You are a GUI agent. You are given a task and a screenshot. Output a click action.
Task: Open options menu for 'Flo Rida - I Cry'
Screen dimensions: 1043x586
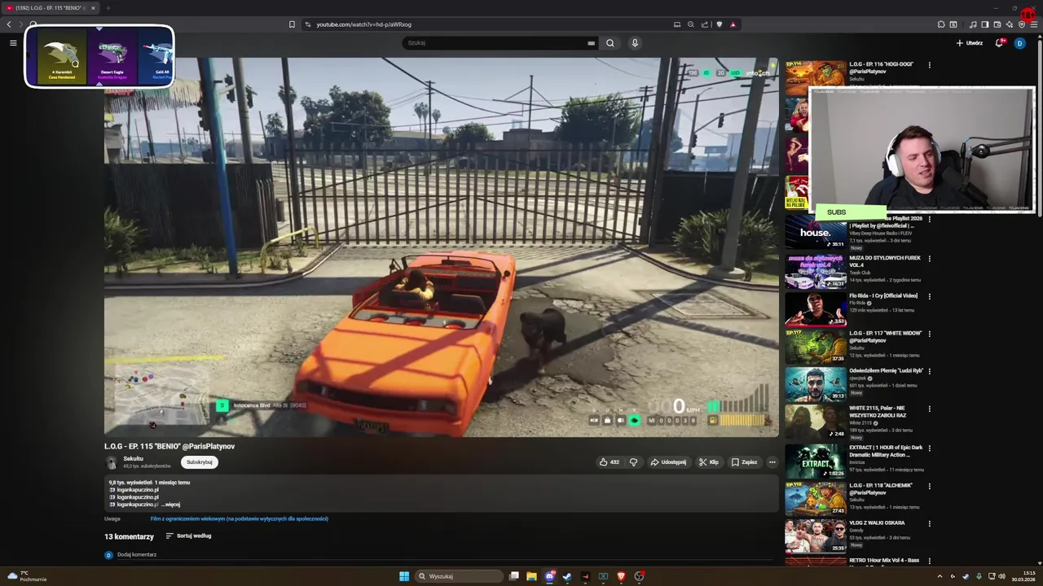click(x=930, y=296)
